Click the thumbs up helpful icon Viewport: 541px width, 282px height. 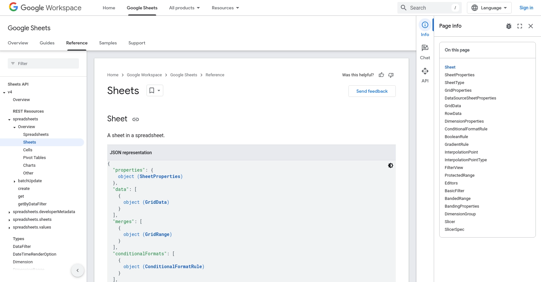click(x=381, y=75)
